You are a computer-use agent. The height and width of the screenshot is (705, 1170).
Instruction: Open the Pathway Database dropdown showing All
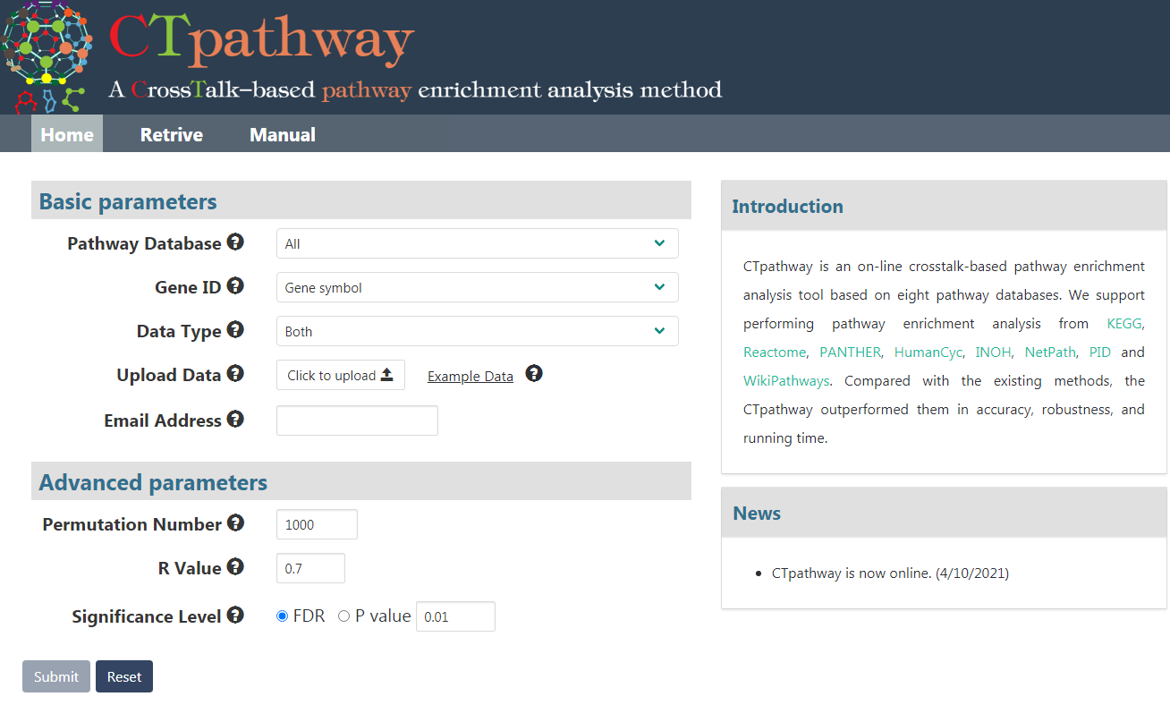click(x=478, y=243)
